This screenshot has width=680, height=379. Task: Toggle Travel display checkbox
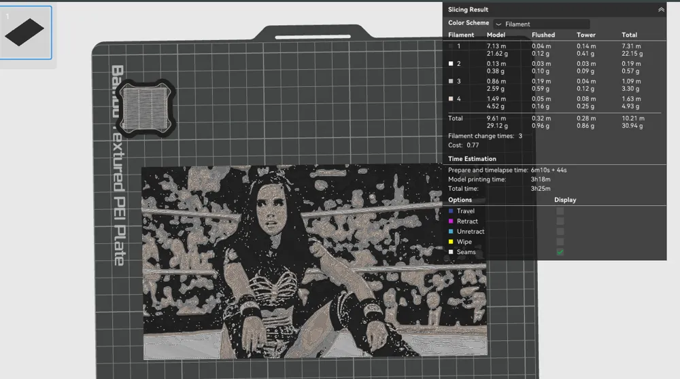tap(560, 211)
